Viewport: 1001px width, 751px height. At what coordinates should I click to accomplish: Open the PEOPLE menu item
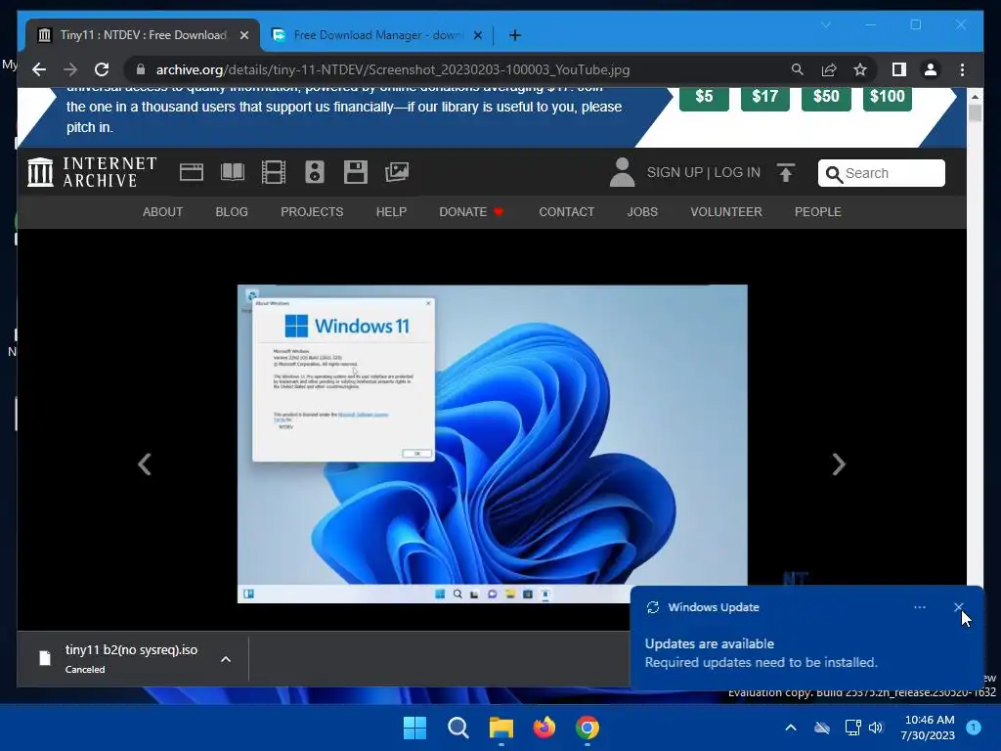pos(818,212)
